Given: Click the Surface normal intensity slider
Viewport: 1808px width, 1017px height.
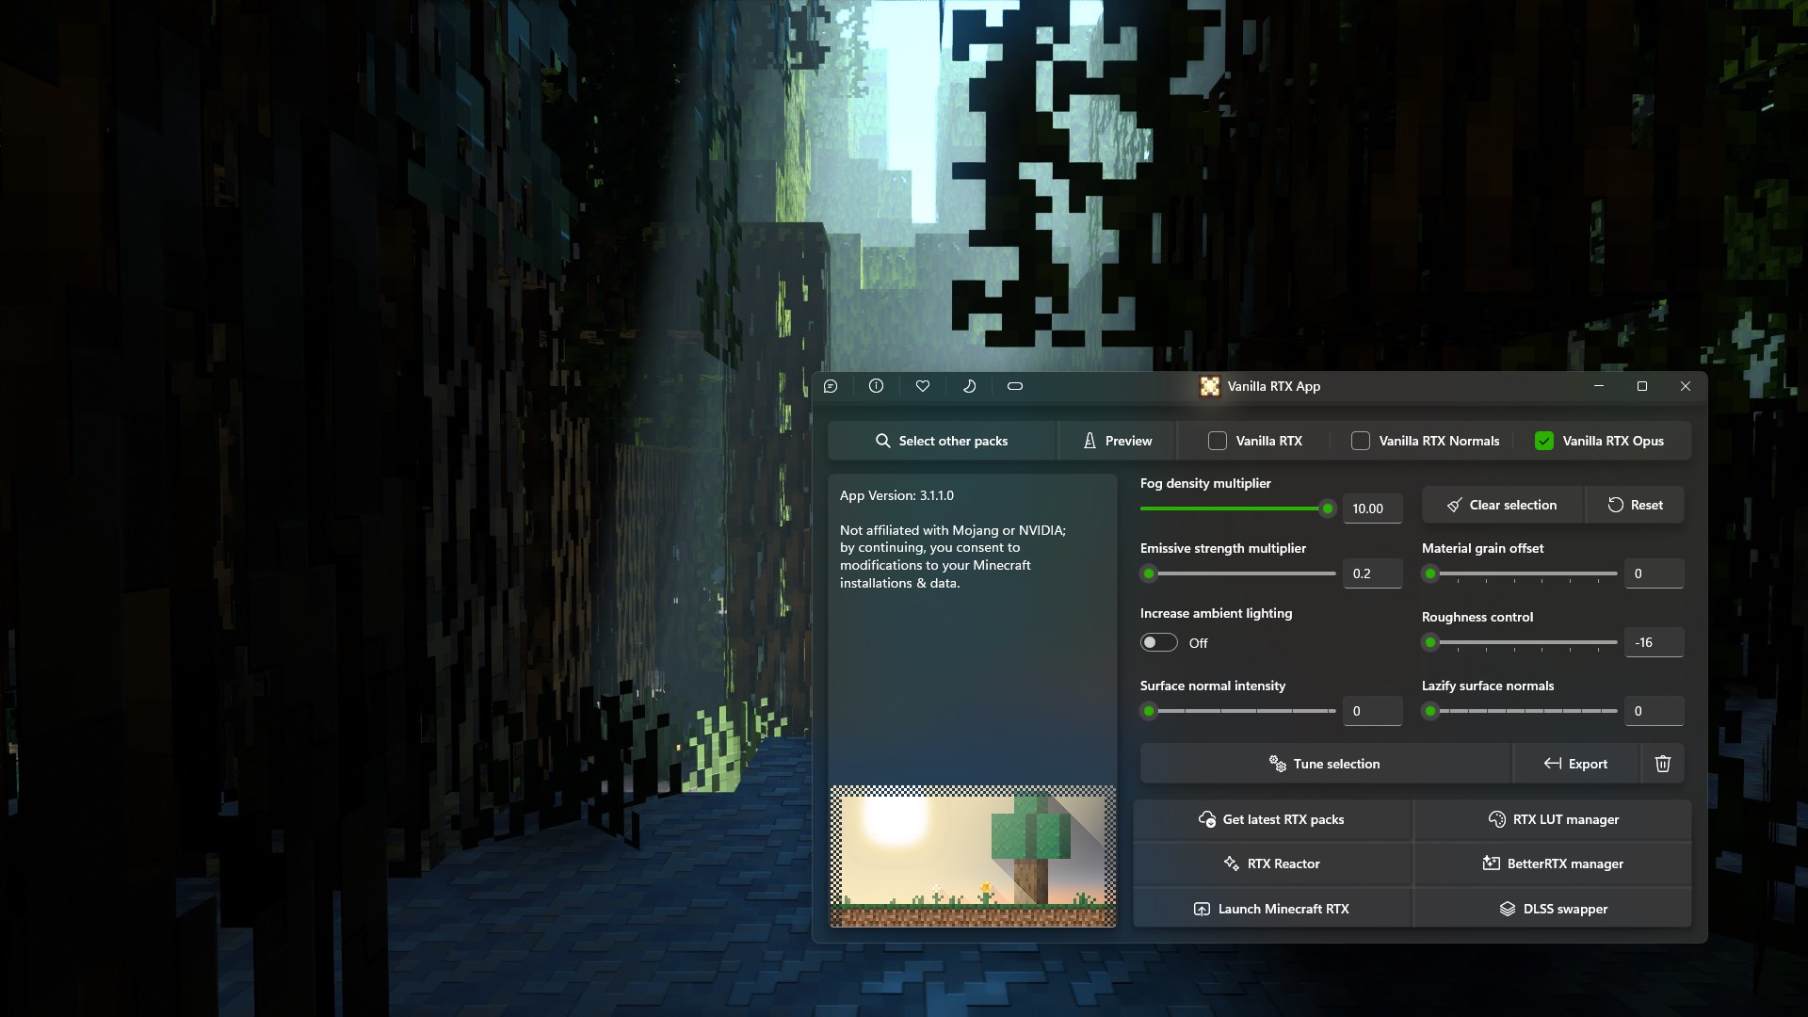Looking at the screenshot, I should (x=1238, y=711).
